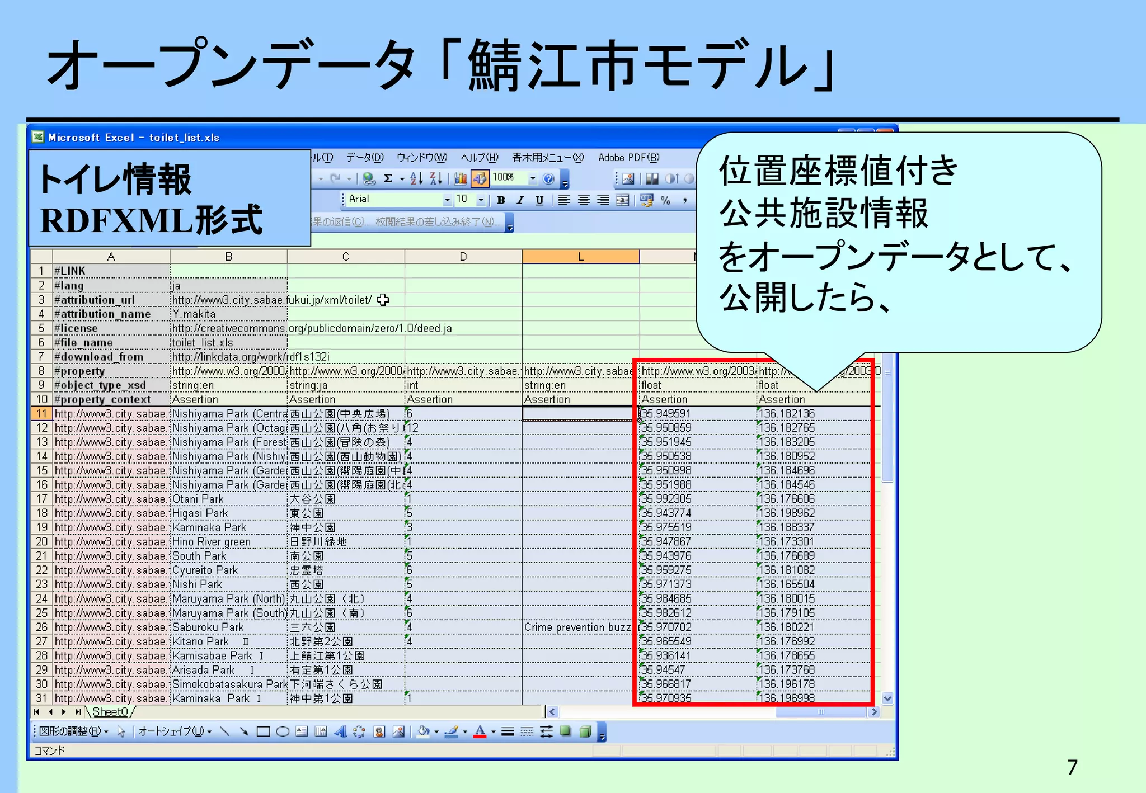Screen dimensions: 1146x793
Task: Choose Dash Style icon
Action: tap(527, 731)
